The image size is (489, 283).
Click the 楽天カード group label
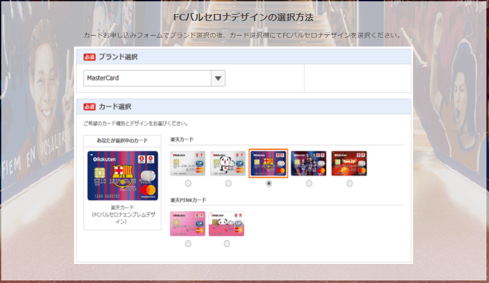pos(182,140)
